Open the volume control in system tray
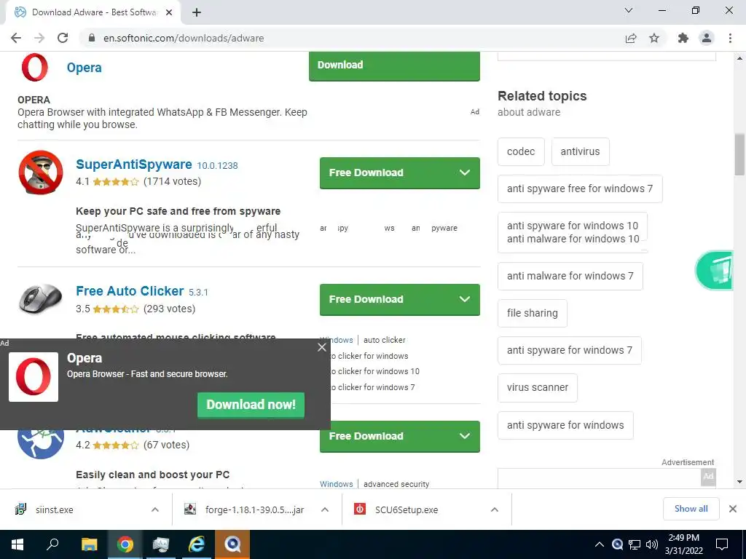Viewport: 746px width, 559px height. [x=652, y=544]
